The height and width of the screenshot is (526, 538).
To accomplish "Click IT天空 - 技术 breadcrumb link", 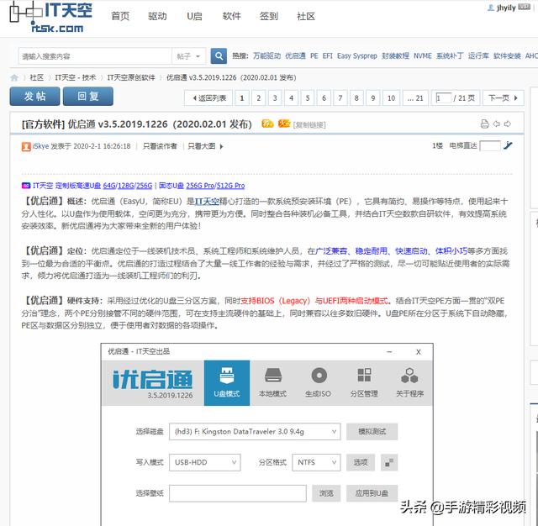I will [76, 78].
